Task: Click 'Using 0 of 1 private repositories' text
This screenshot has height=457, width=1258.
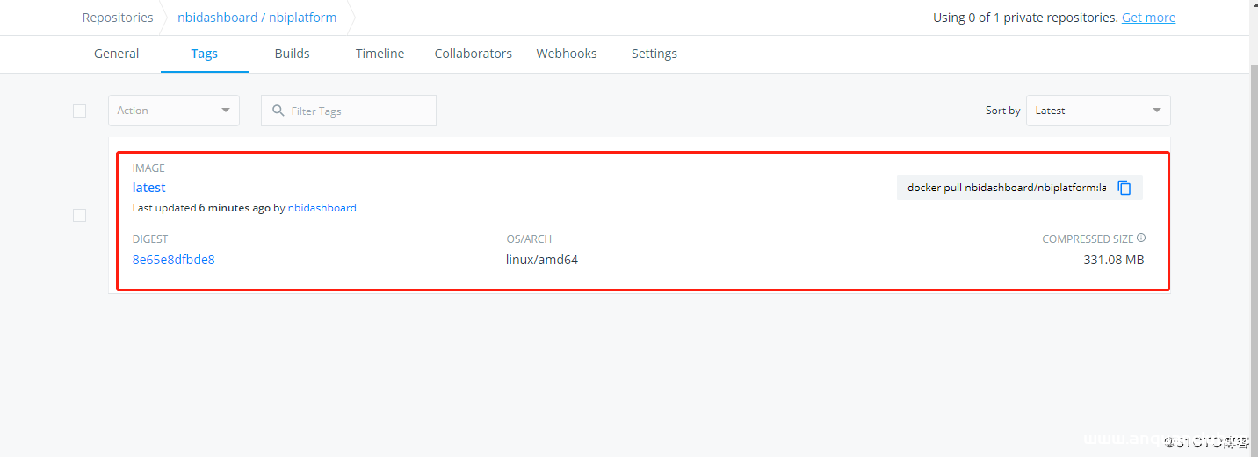Action: [1025, 18]
